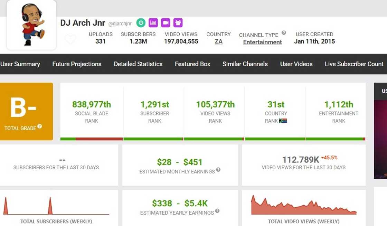The image size is (387, 226).
Task: Favorite the channel with the heart icon
Action: (x=70, y=39)
